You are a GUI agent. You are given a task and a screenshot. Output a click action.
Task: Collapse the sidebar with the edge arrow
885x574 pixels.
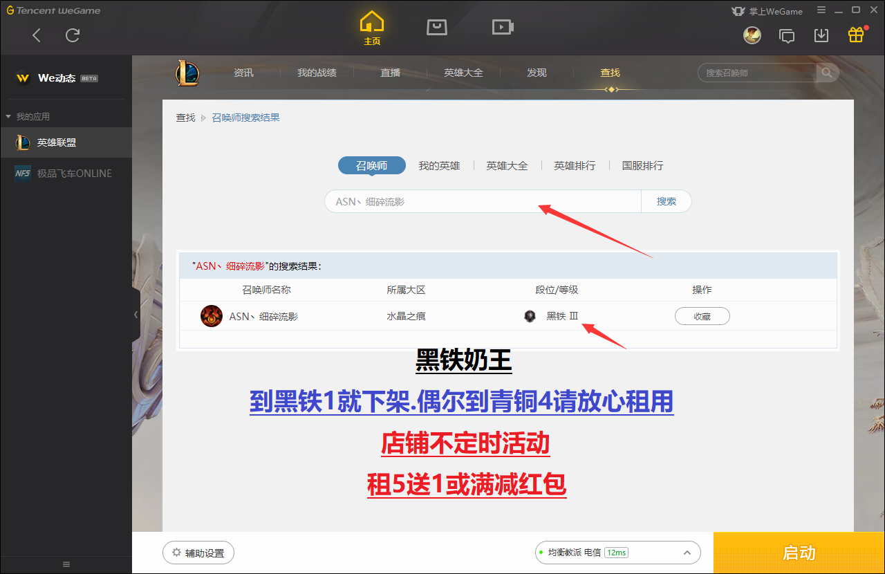136,315
